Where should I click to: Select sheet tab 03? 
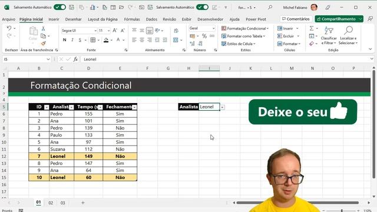coord(63,203)
